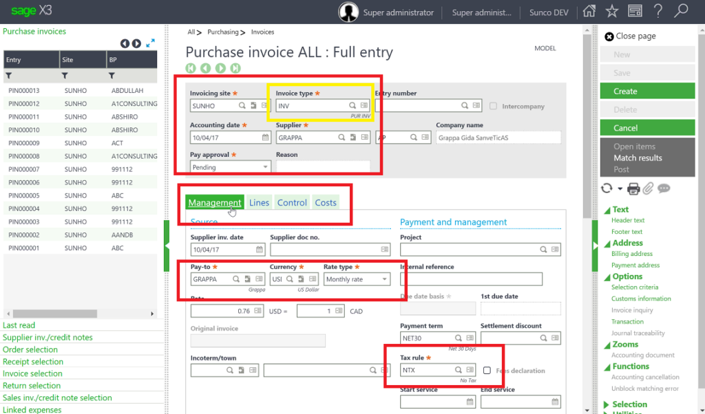Open the calendar view icon in header
This screenshot has width=705, height=414.
tap(635, 11)
